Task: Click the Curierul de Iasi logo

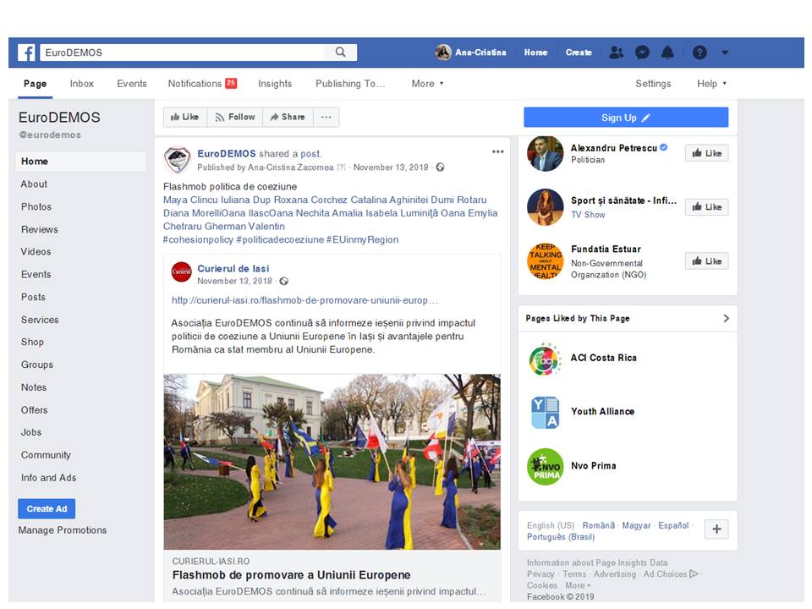Action: [181, 272]
